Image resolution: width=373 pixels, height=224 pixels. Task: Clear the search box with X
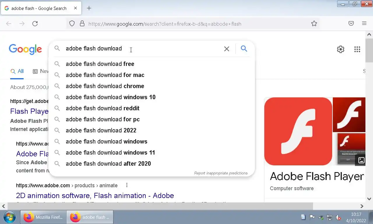227,49
